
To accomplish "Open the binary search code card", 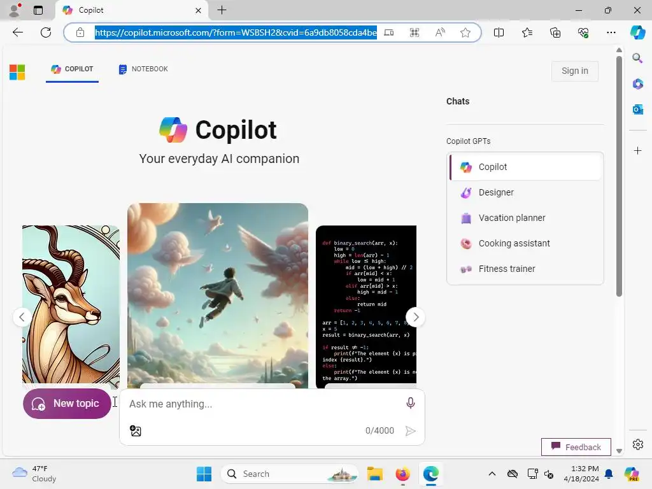I will coord(366,307).
